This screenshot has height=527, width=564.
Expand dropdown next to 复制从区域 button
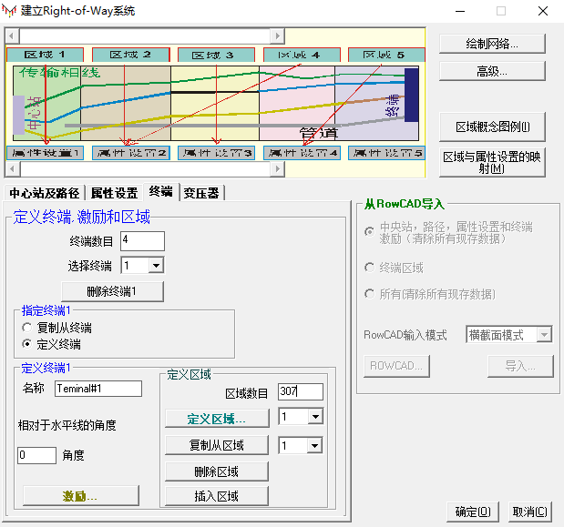(x=314, y=445)
